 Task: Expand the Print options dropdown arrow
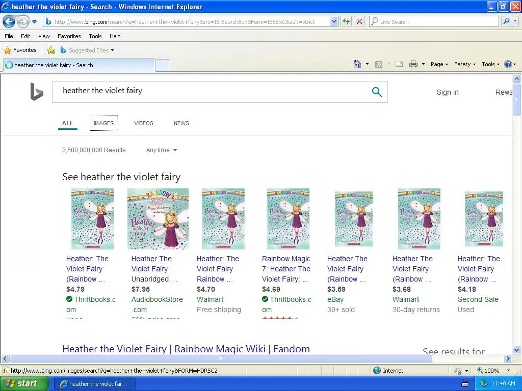click(423, 64)
